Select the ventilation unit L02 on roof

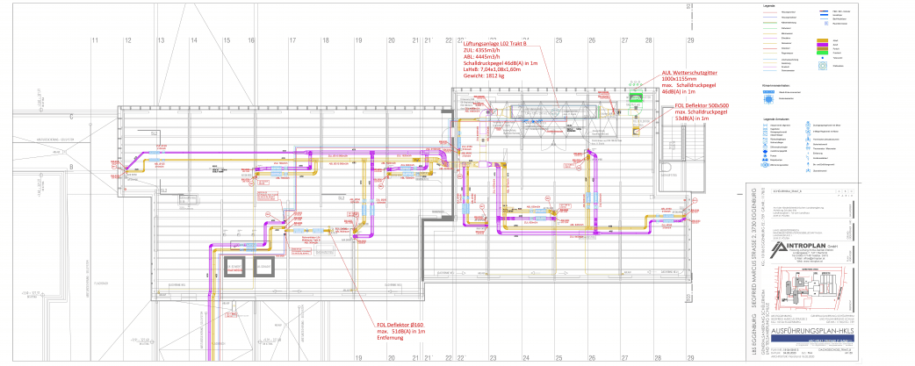coord(540,110)
